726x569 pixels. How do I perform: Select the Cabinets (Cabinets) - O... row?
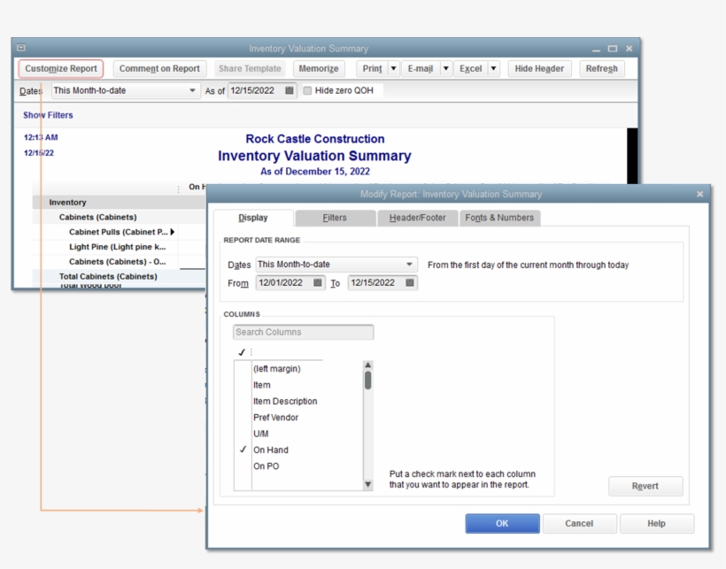click(117, 262)
